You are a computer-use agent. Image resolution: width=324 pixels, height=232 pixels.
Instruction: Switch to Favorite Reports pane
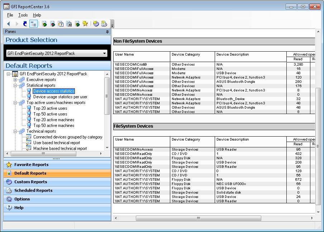point(31,165)
